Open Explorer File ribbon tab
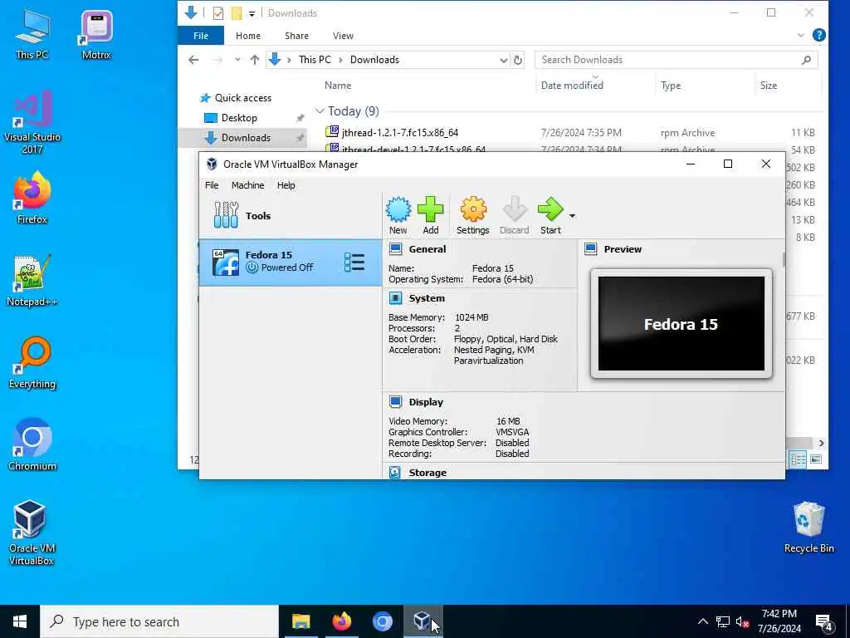Screen dimensions: 850x638 [x=201, y=36]
